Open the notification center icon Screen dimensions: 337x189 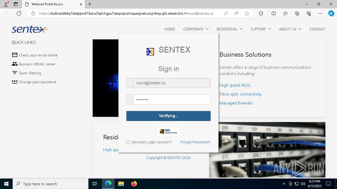(x=328, y=184)
